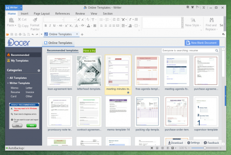Apply Italic formatting
Screen dimensions: 231x155
(x=50, y=26)
